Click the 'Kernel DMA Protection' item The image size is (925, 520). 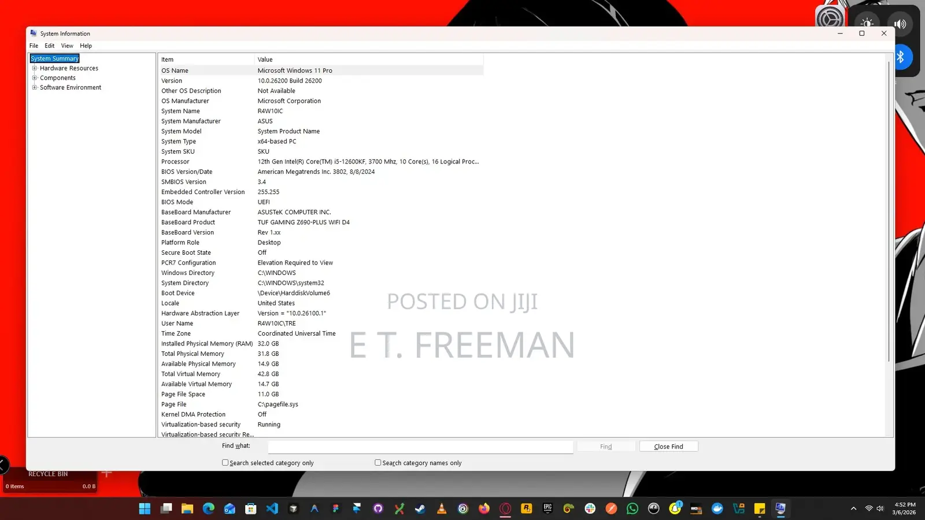[x=193, y=414]
